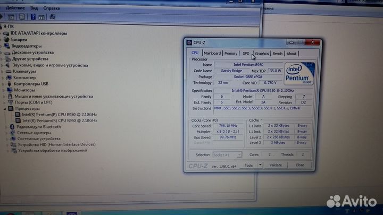
Task: Click the Устройства обработки изображений icon
Action: (x=14, y=151)
